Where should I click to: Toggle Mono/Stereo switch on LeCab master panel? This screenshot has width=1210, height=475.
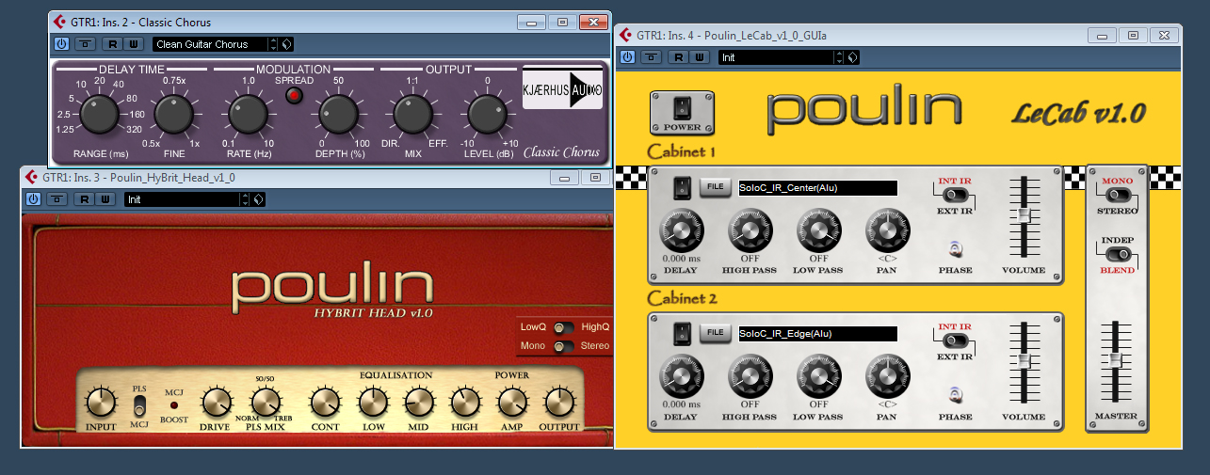(x=1118, y=195)
